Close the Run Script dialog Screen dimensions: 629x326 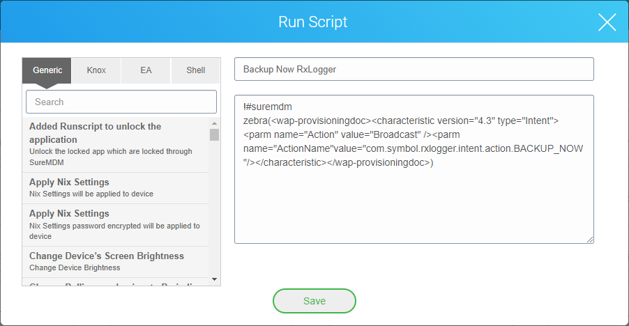point(607,22)
